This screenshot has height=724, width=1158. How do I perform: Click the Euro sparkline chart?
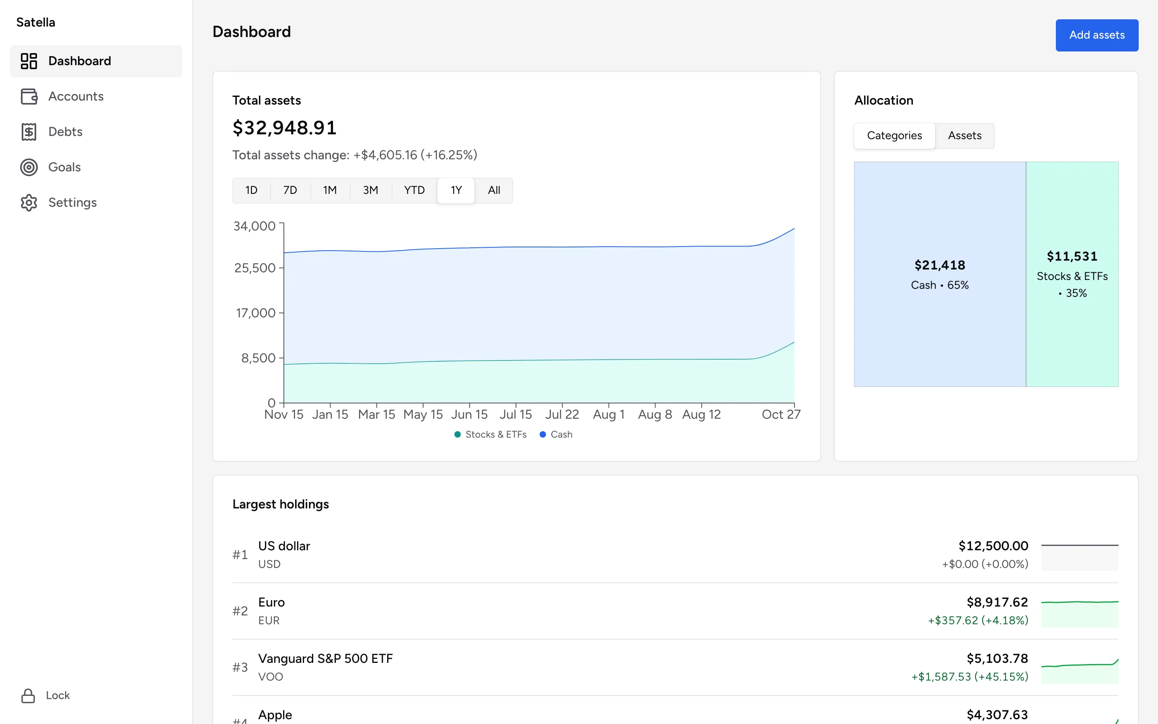1080,613
